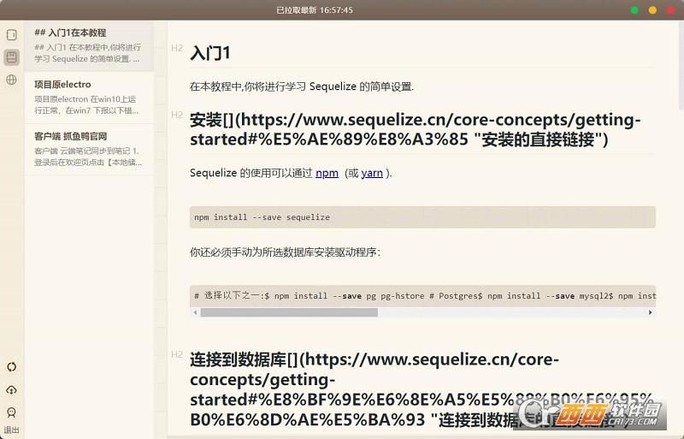Open the user avatar face icon
The image size is (684, 439).
12,412
